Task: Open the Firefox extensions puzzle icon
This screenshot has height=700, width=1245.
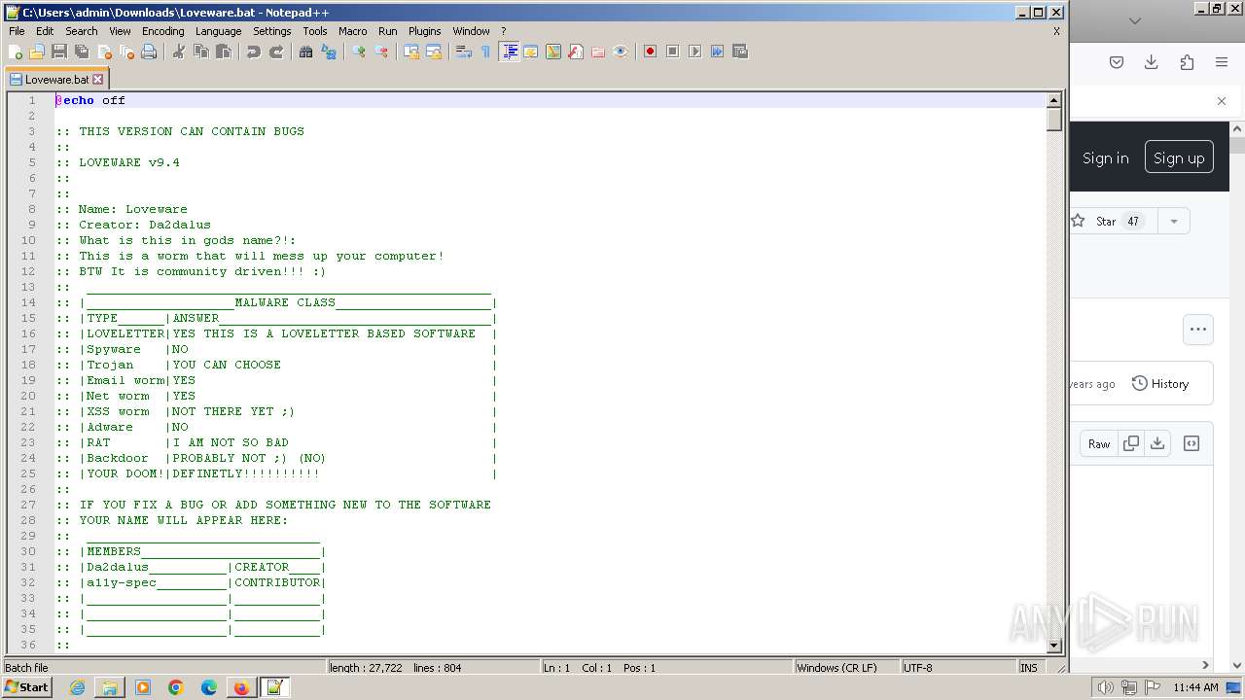Action: [1187, 62]
